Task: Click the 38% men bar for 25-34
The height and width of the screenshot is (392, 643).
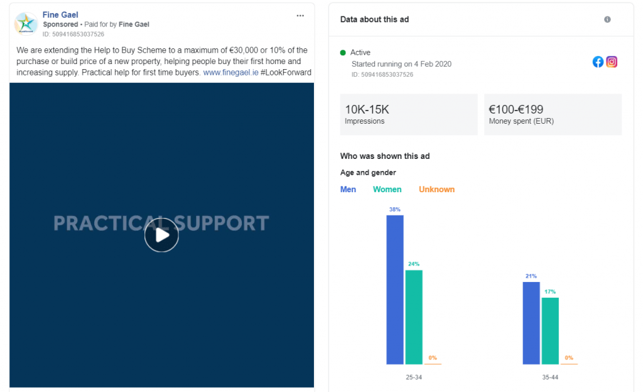Action: (x=395, y=289)
